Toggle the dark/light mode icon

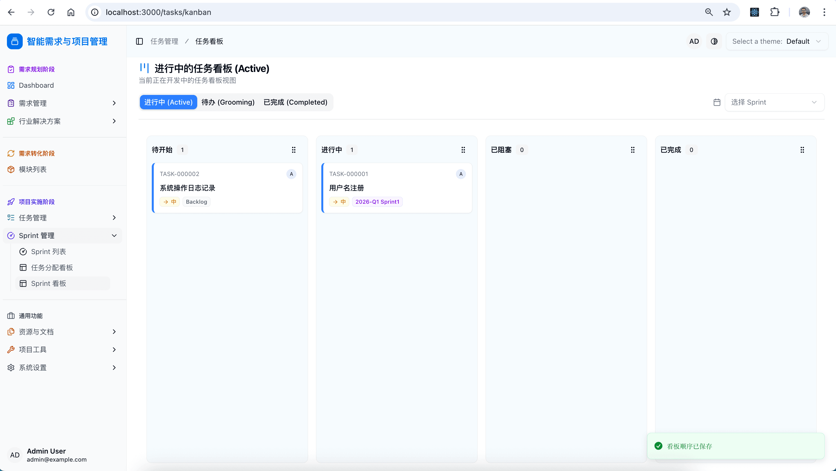pyautogui.click(x=714, y=41)
